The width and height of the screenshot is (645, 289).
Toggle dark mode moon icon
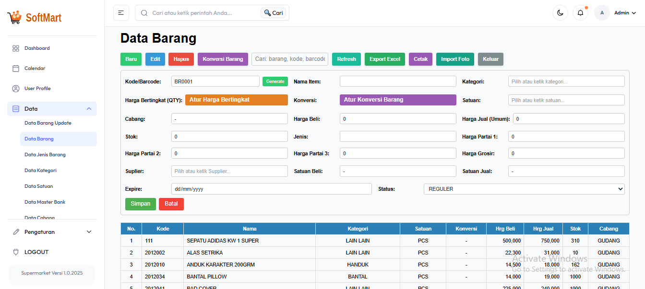pos(560,13)
